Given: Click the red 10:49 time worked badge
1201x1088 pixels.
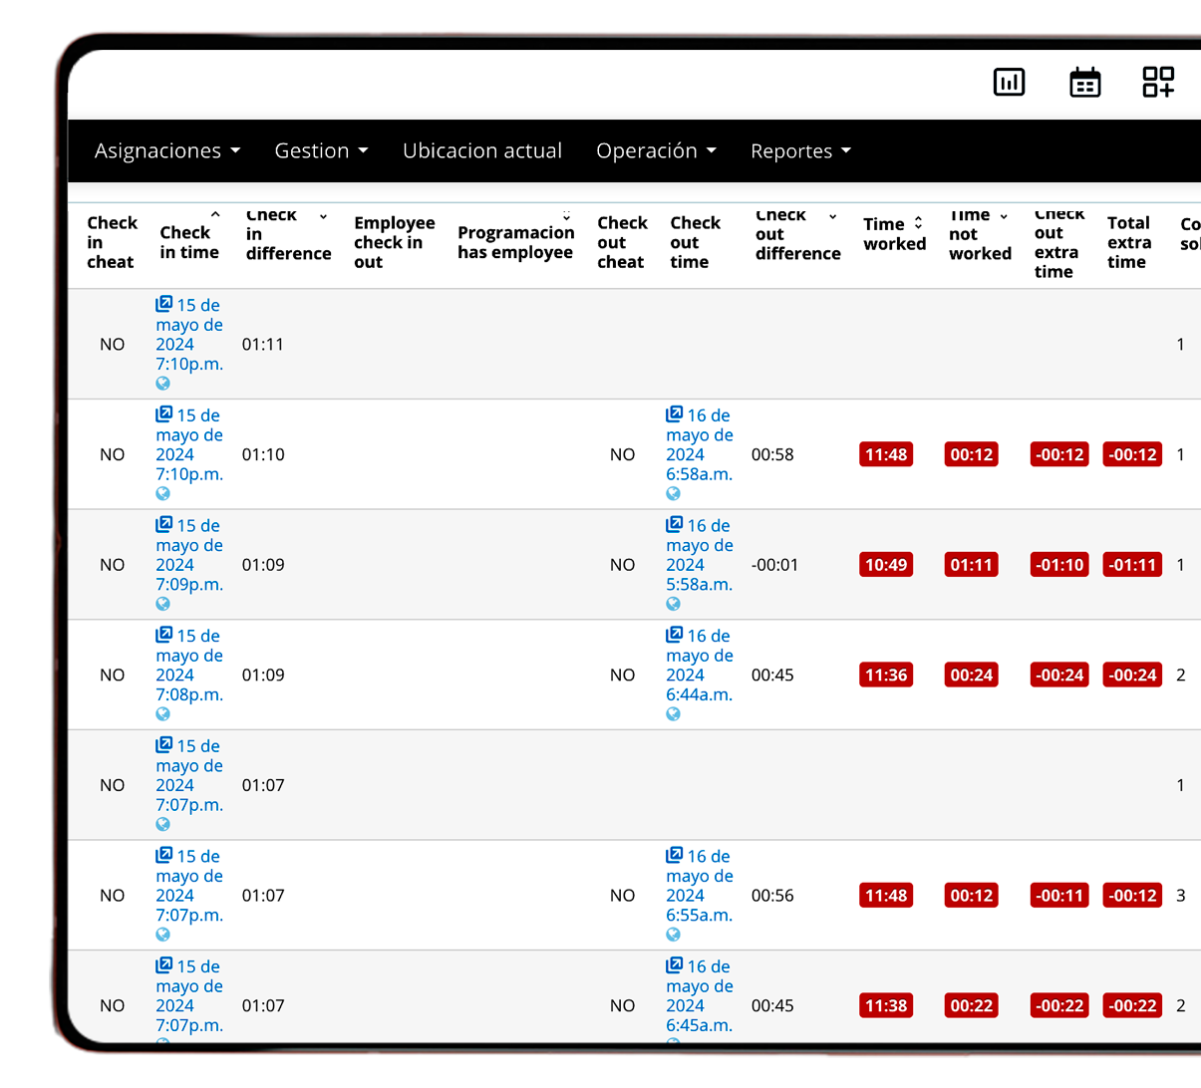Looking at the screenshot, I should (x=885, y=565).
